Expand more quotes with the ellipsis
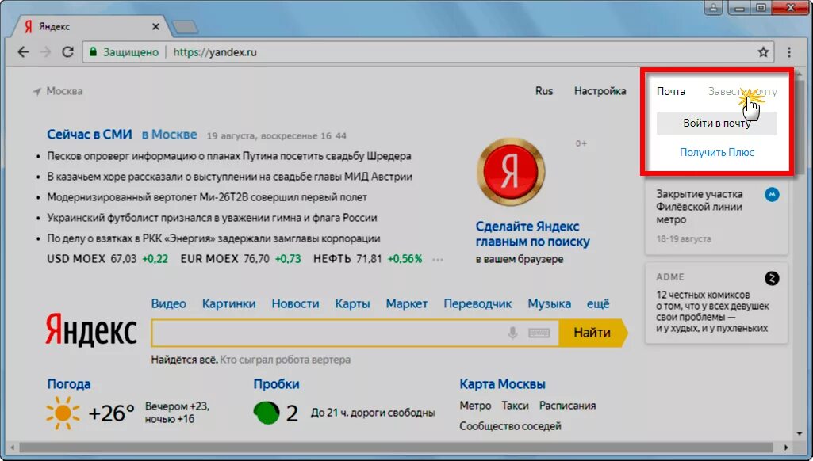This screenshot has height=461, width=813. [438, 260]
